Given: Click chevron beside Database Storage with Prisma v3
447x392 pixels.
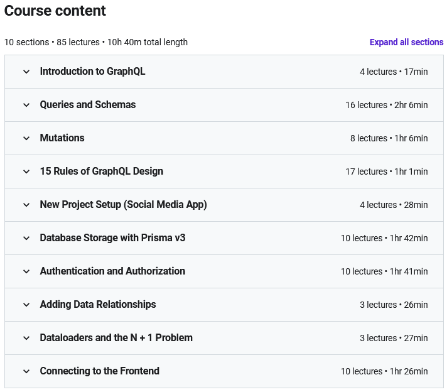Looking at the screenshot, I should click(26, 238).
